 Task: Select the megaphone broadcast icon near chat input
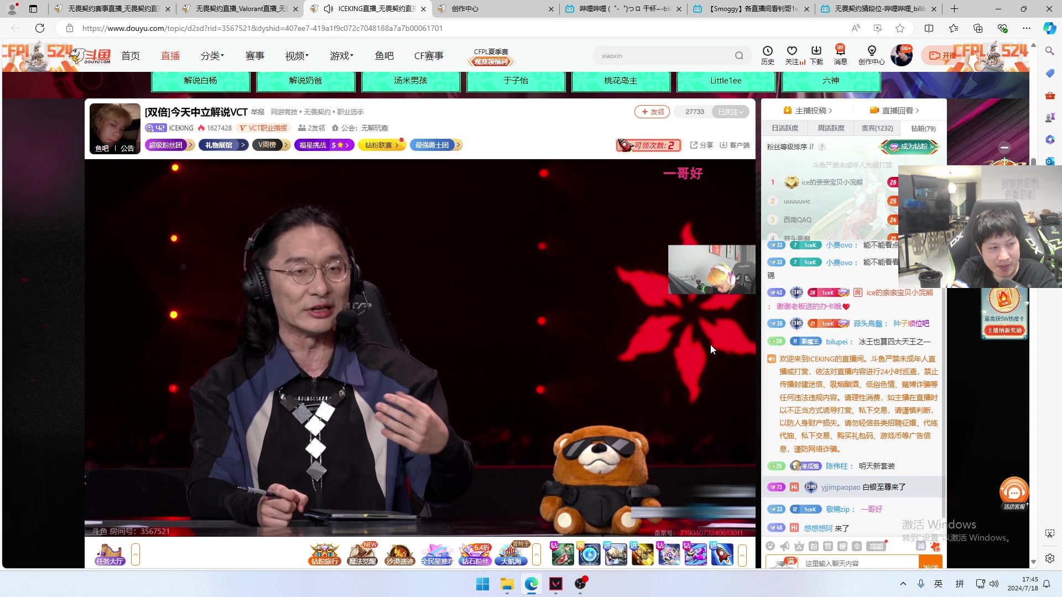[x=784, y=546]
